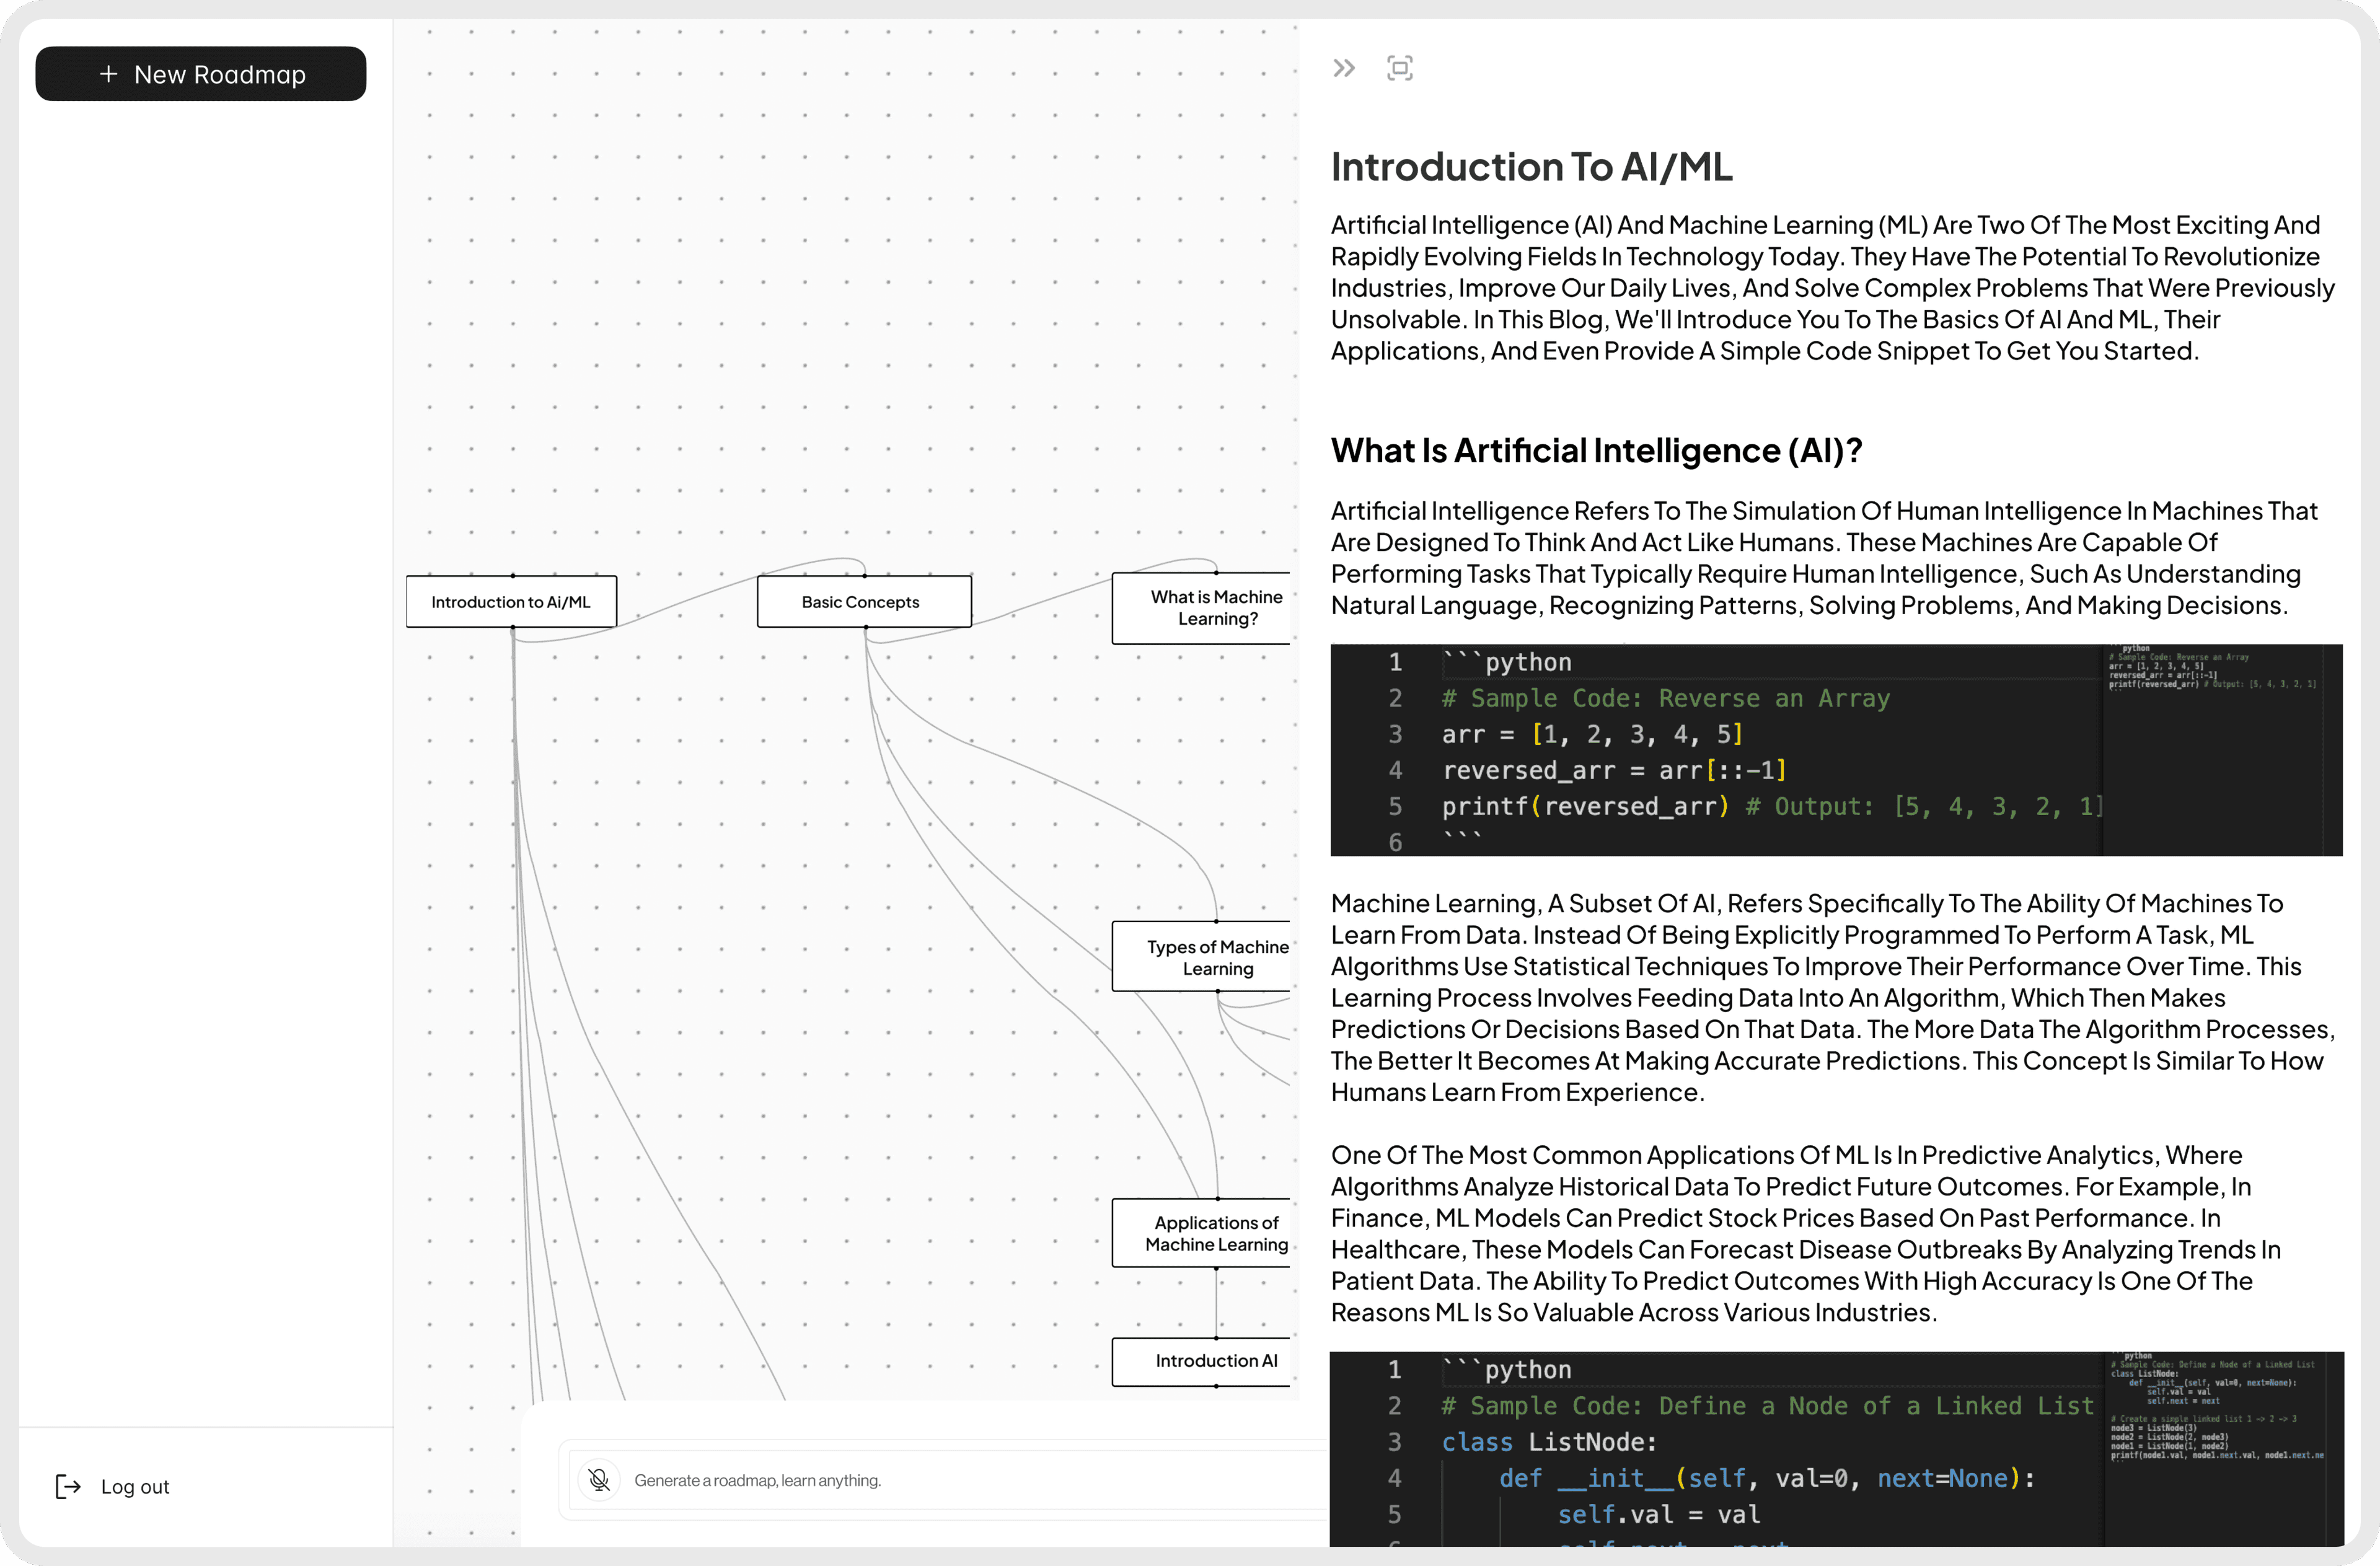Image resolution: width=2380 pixels, height=1566 pixels.
Task: Click the Log out link
Action: click(x=135, y=1486)
